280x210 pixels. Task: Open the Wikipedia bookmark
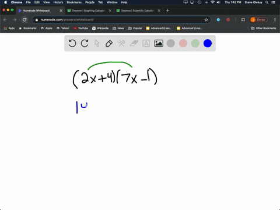(100, 28)
